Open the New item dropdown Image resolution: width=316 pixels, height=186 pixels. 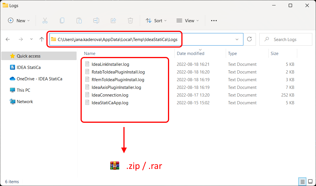tap(19, 21)
